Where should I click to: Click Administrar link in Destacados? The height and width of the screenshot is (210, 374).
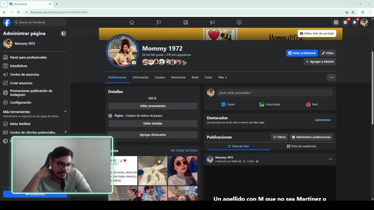[323, 120]
